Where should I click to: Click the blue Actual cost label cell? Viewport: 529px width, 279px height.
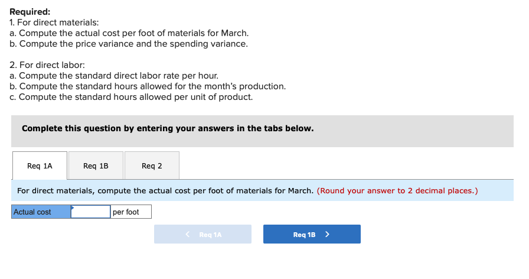coord(41,212)
